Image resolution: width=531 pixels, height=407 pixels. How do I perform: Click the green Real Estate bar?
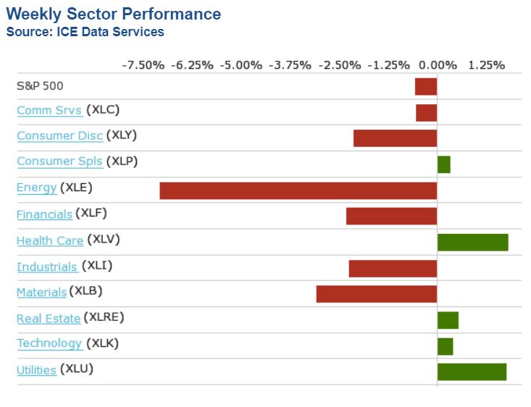click(x=448, y=320)
